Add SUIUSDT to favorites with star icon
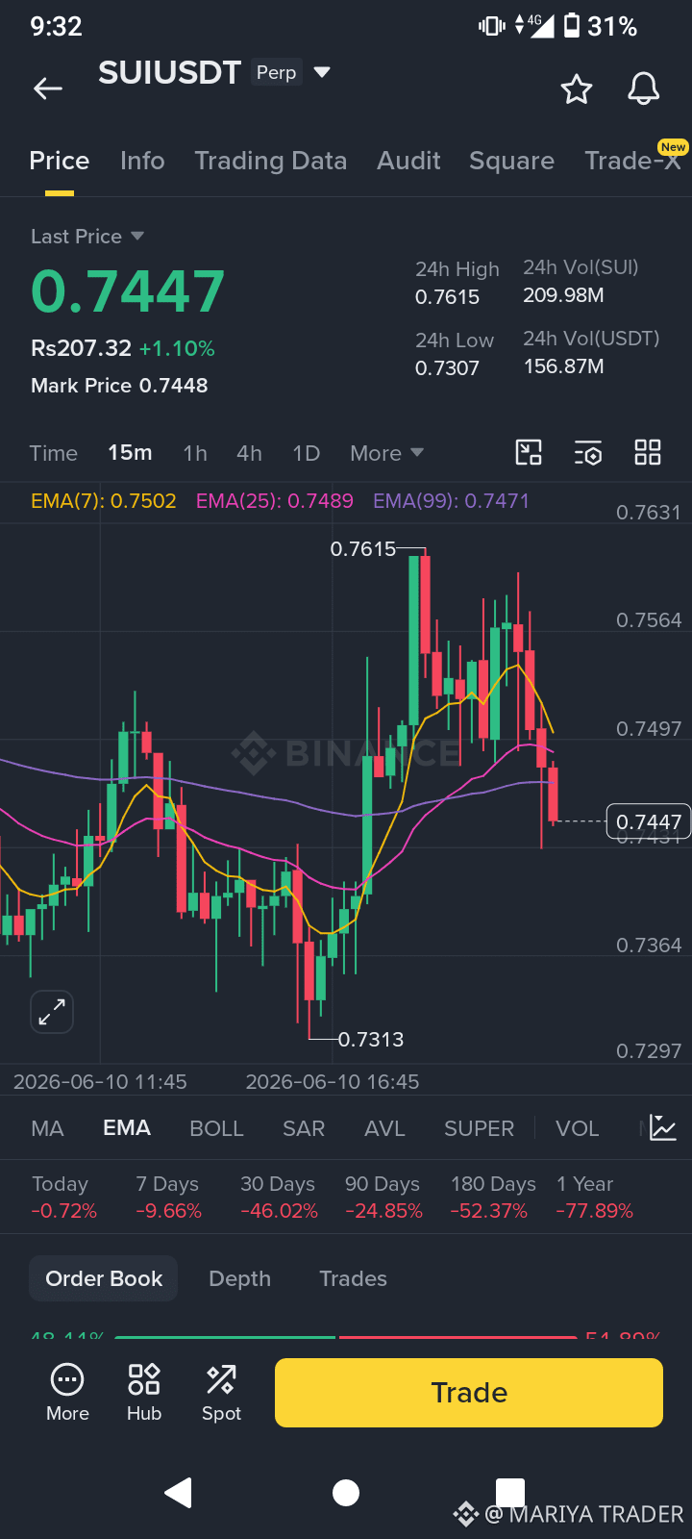 pos(577,88)
